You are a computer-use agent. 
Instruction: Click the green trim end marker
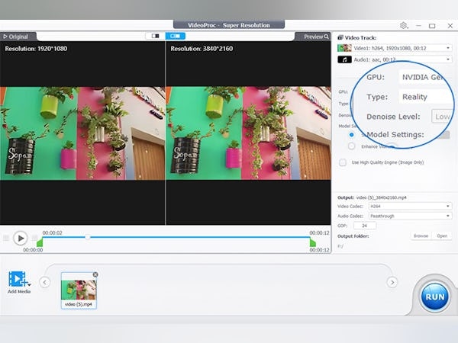pyautogui.click(x=312, y=242)
